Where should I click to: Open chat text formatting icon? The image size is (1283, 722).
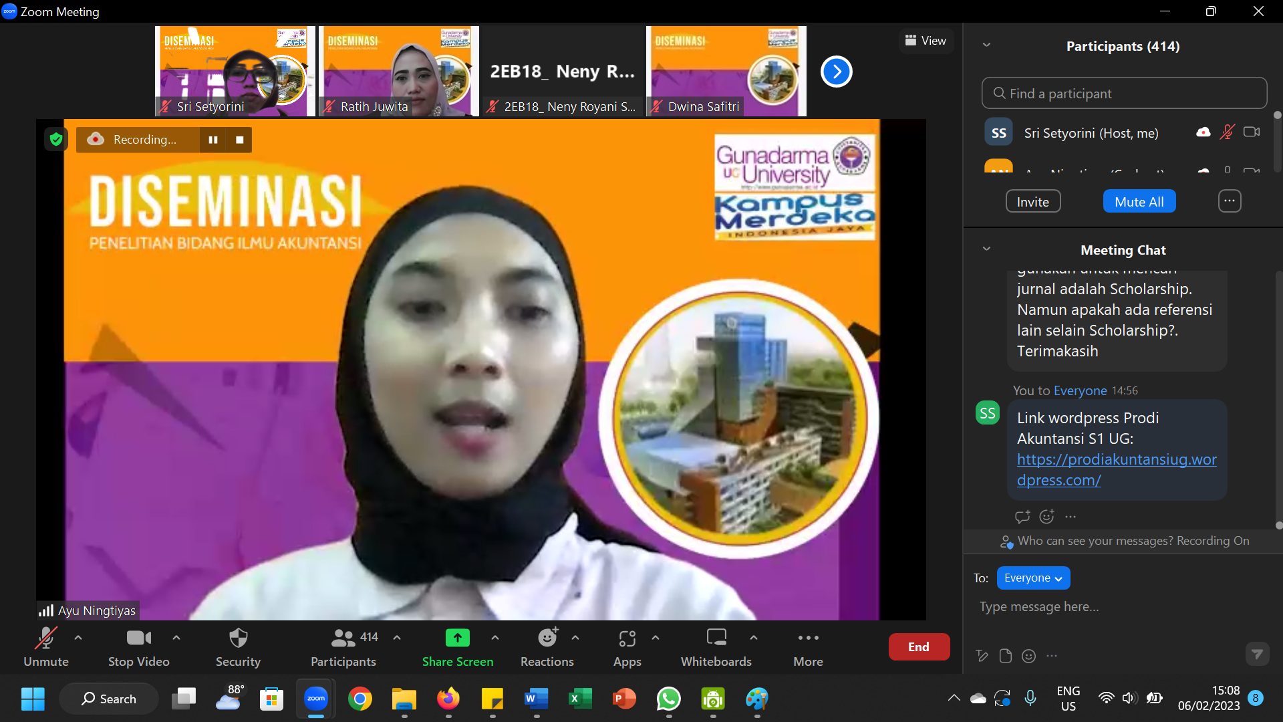click(x=982, y=656)
